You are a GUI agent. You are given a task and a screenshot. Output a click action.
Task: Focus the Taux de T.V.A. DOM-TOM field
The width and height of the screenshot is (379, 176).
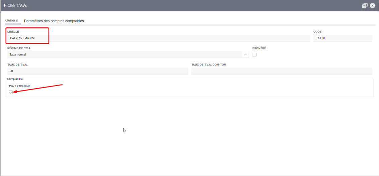[x=282, y=71]
